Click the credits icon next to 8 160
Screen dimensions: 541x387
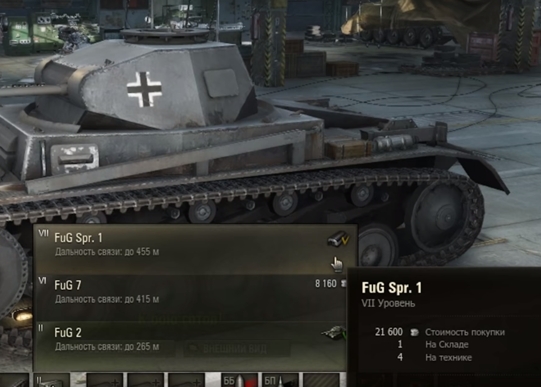pos(344,284)
